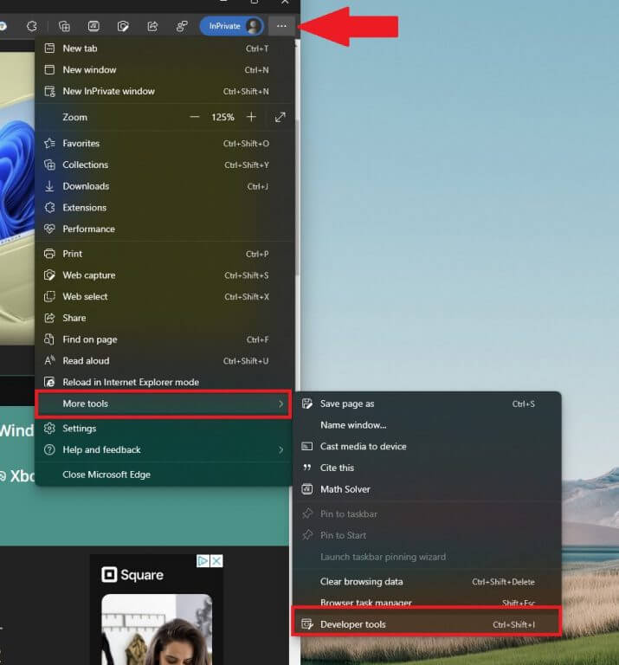This screenshot has width=619, height=665.
Task: Increase zoom with the plus button
Action: click(251, 117)
